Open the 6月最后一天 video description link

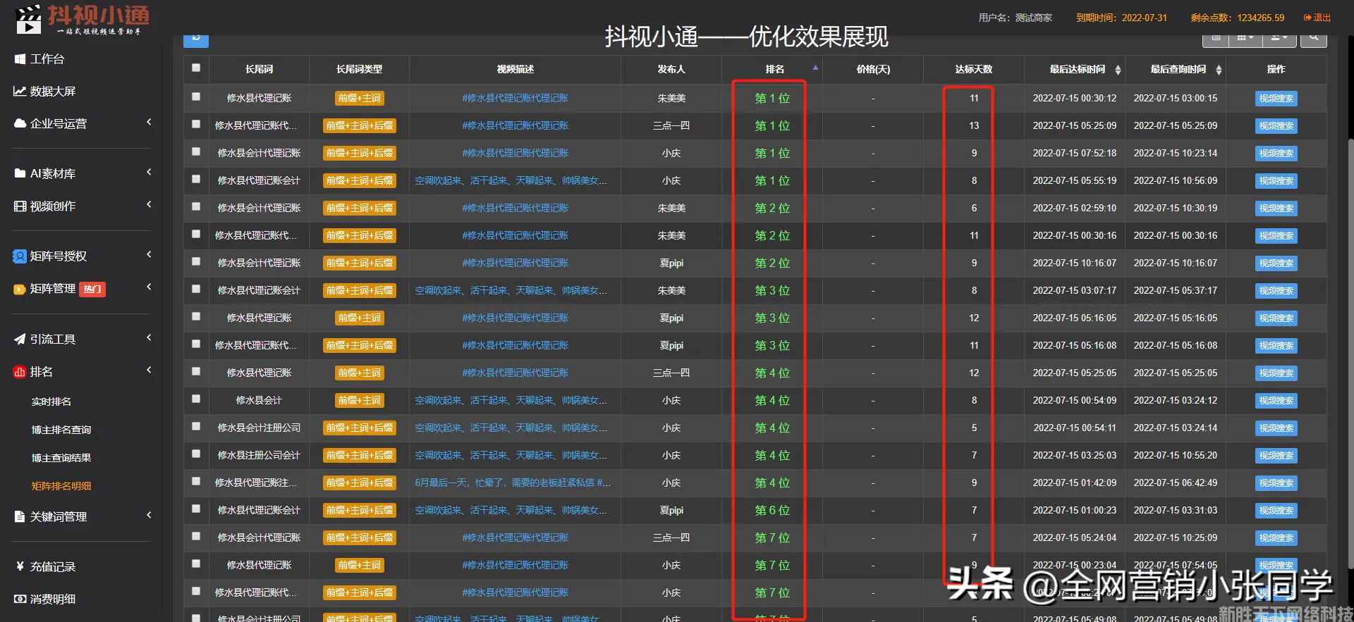tap(513, 483)
